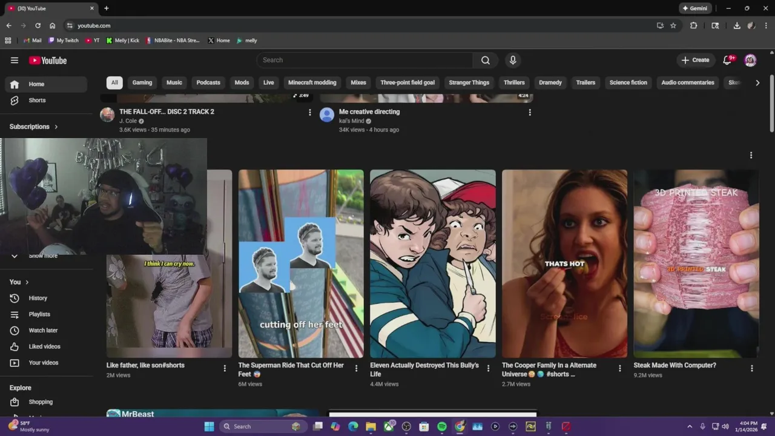Start voice search with the microphone
The image size is (775, 436).
click(x=513, y=60)
